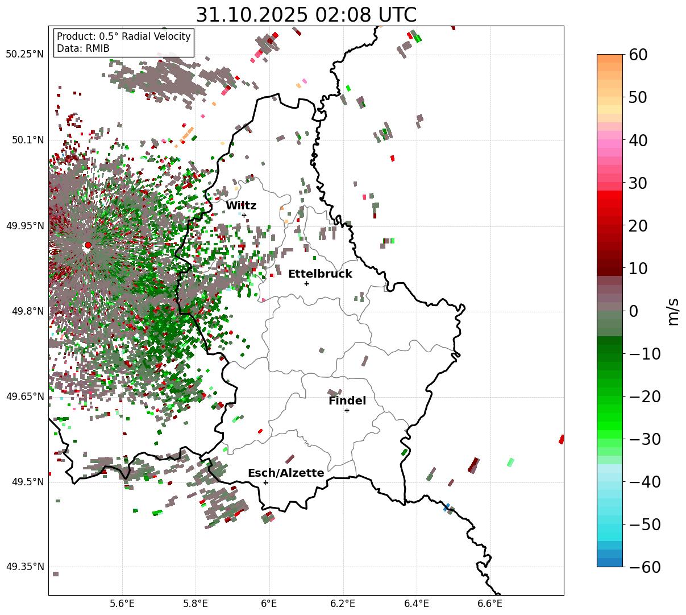Viewport: 686px width, 615px height.
Task: Pick the pink colorbar segment near 40
Action: (609, 144)
